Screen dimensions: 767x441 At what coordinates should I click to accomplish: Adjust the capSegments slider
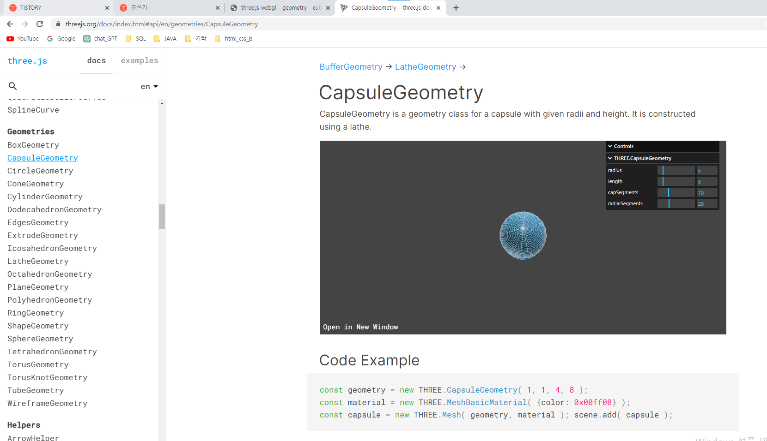coord(676,192)
